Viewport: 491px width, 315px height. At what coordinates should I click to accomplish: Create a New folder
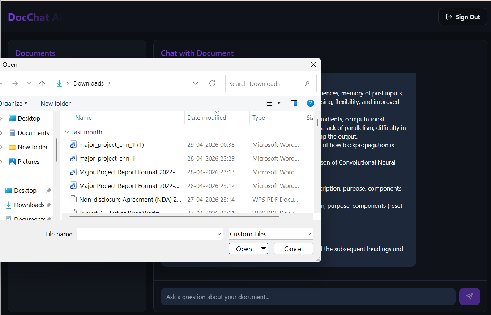56,104
